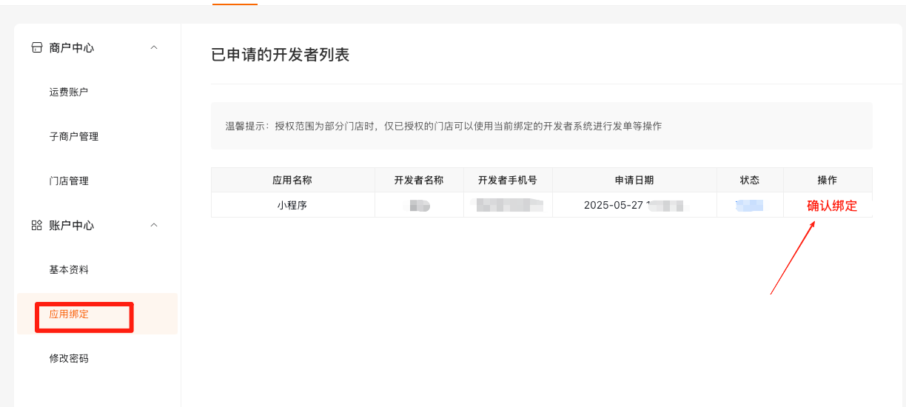906x407 pixels.
Task: Click the 申请日期 column header
Action: click(634, 180)
